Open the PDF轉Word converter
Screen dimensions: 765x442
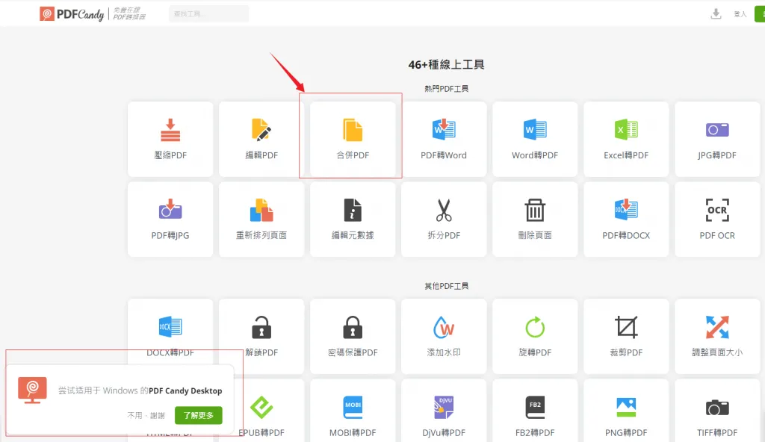tap(444, 139)
